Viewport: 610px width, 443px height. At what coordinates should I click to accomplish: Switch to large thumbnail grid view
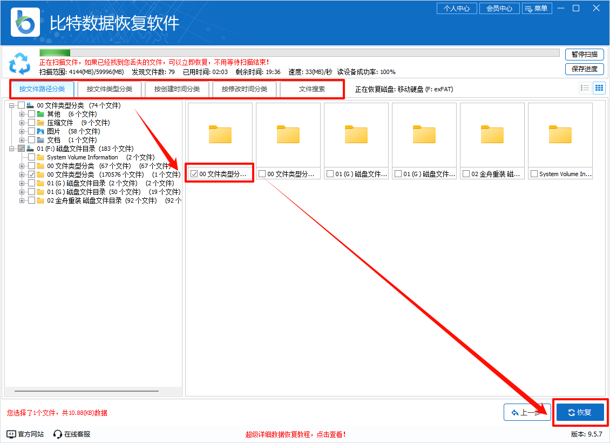coord(599,88)
